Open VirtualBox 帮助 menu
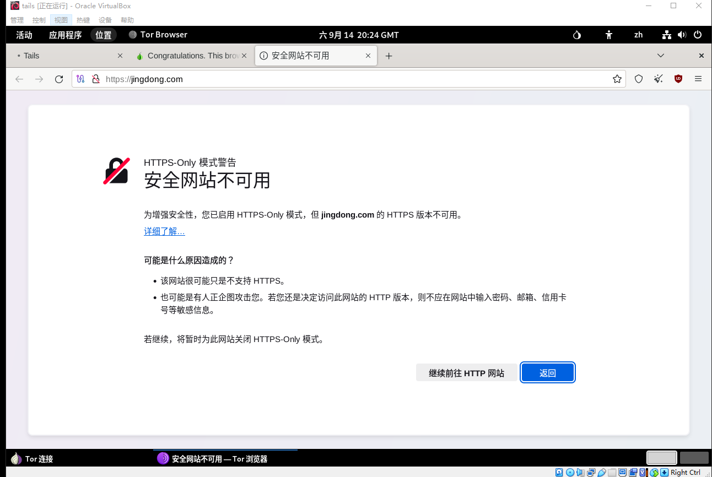 pos(127,20)
